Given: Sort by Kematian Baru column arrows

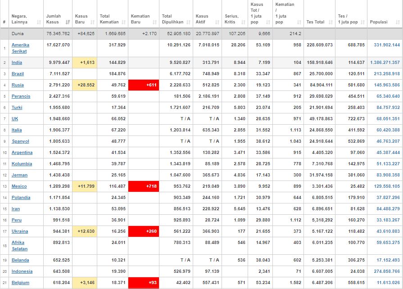Looking at the screenshot, I should tap(155, 22).
